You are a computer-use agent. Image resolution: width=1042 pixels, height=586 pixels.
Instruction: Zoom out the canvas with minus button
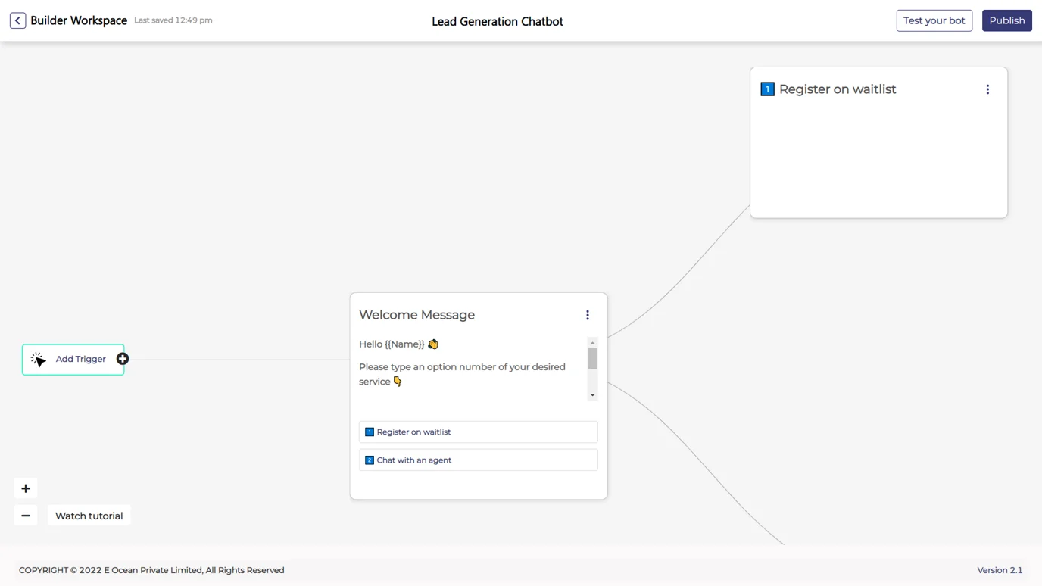26,516
